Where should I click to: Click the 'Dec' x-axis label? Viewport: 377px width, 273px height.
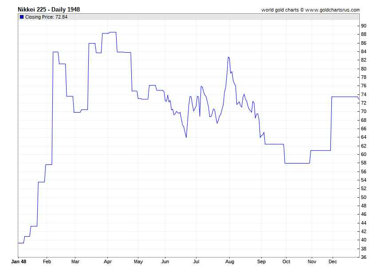pos(333,261)
